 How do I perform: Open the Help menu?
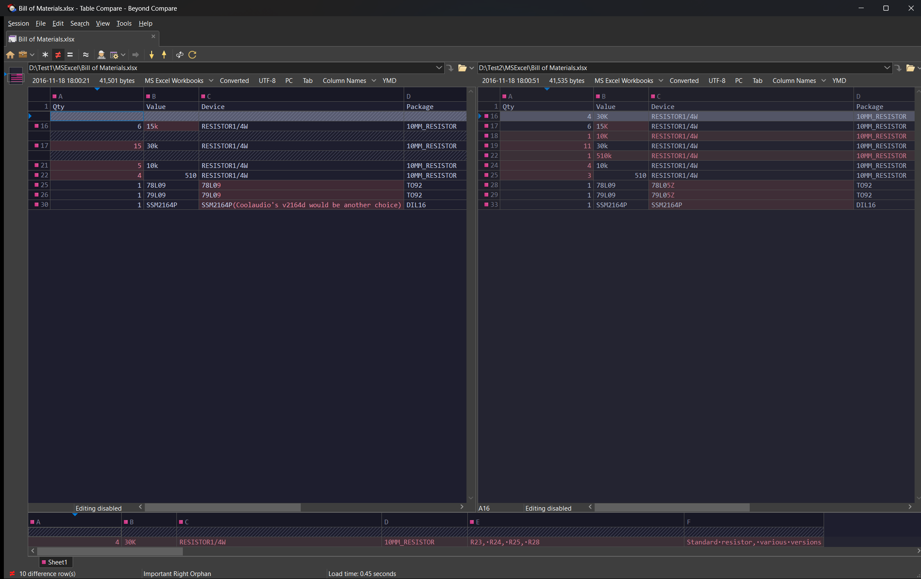[145, 24]
